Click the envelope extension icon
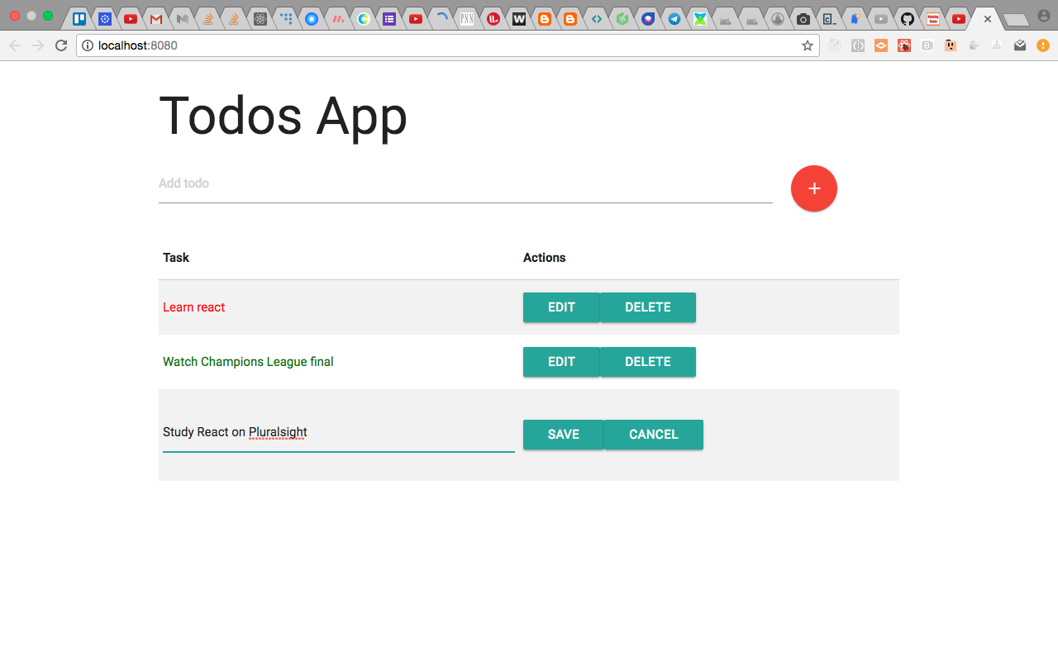The width and height of the screenshot is (1058, 661). [1019, 45]
